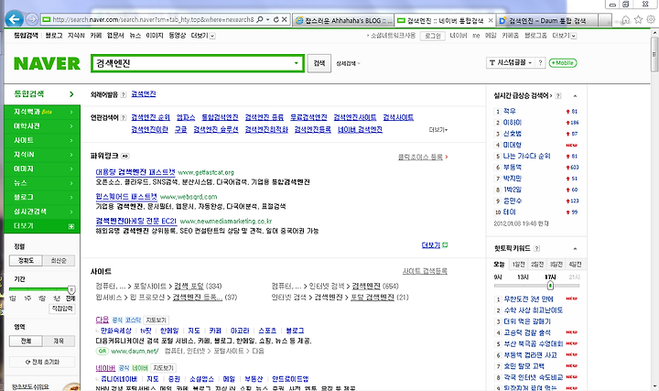Viewport: 659px width, 391px height.
Task: Open the address bar history dropdown arrow
Action: 267,19
